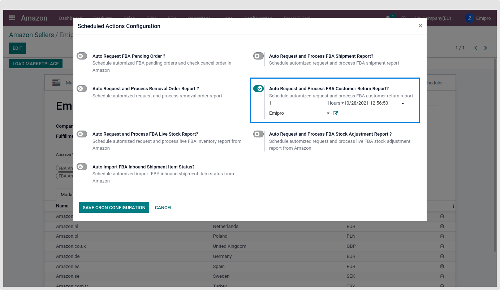Click the Amazon Sellers breadcrumb link

click(31, 35)
